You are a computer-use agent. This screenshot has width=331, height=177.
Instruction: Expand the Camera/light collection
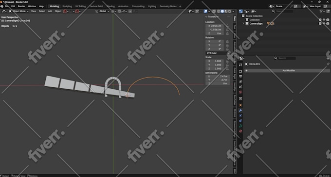click(x=243, y=23)
